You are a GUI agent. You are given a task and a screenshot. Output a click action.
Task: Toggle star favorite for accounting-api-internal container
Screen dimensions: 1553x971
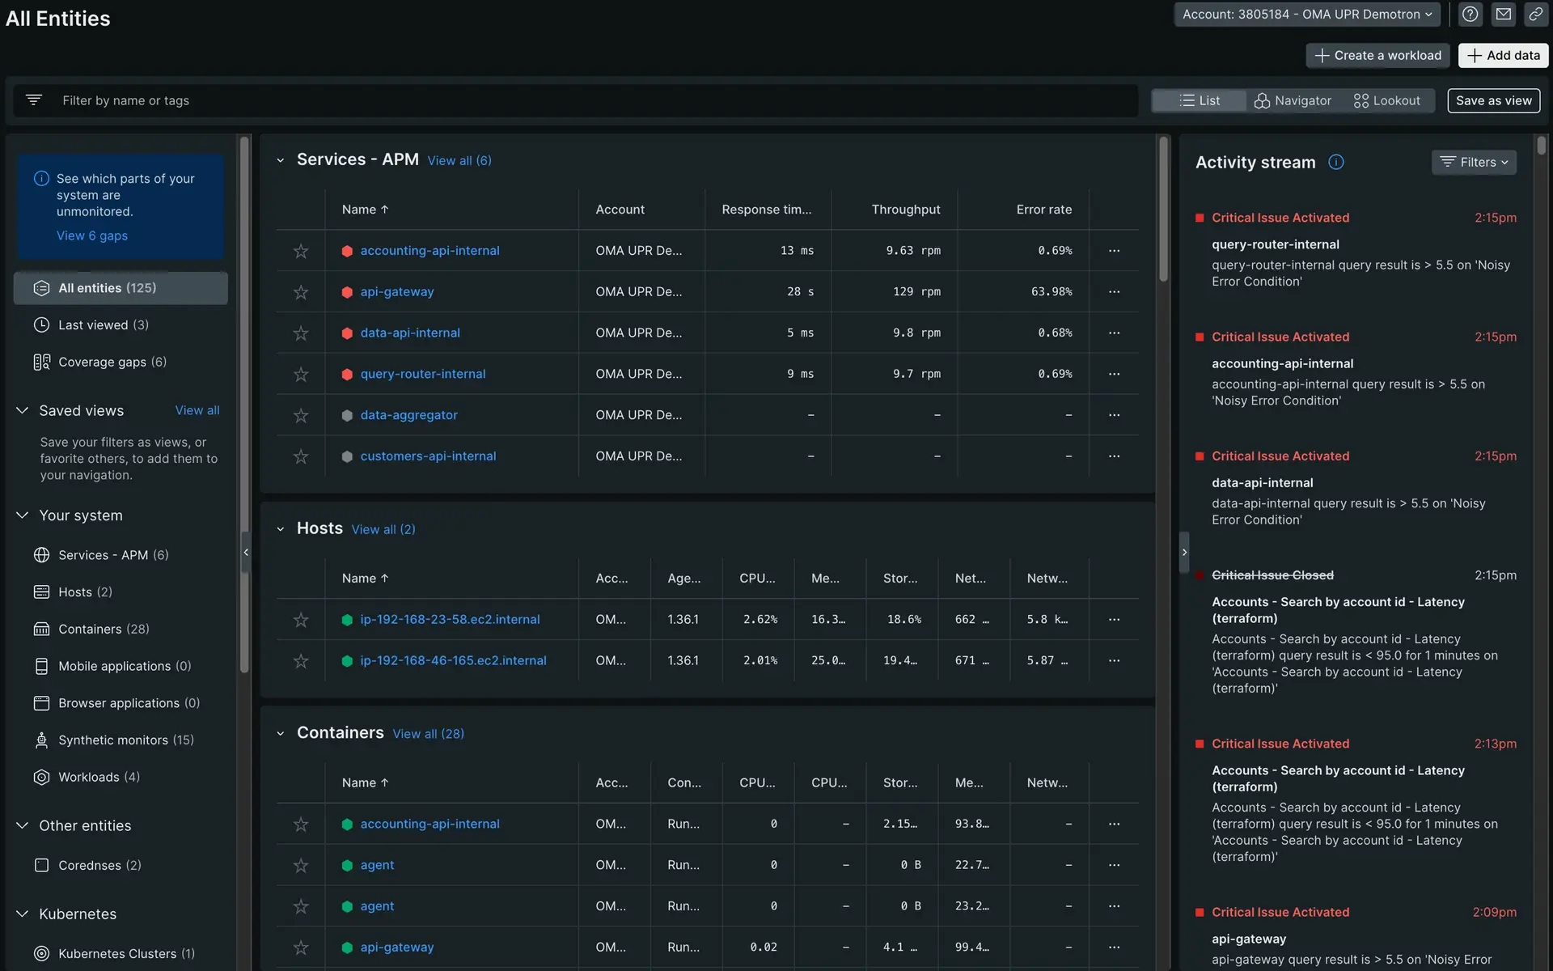301,824
